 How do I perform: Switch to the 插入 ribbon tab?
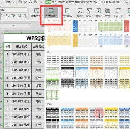(54, 2)
